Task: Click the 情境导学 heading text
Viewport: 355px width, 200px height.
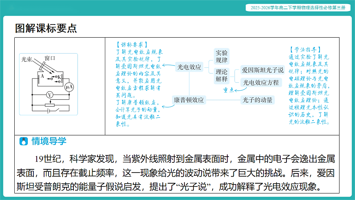Action: coord(49,141)
